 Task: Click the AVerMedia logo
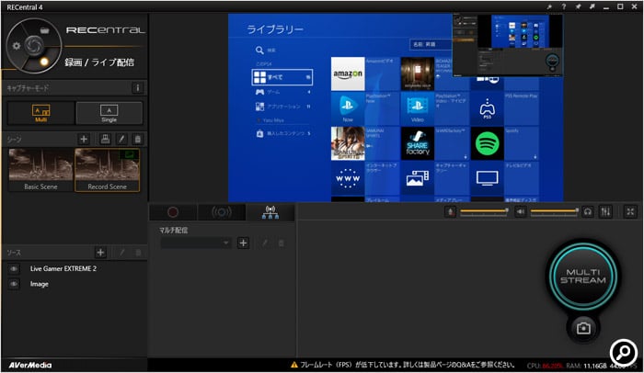[x=30, y=365]
